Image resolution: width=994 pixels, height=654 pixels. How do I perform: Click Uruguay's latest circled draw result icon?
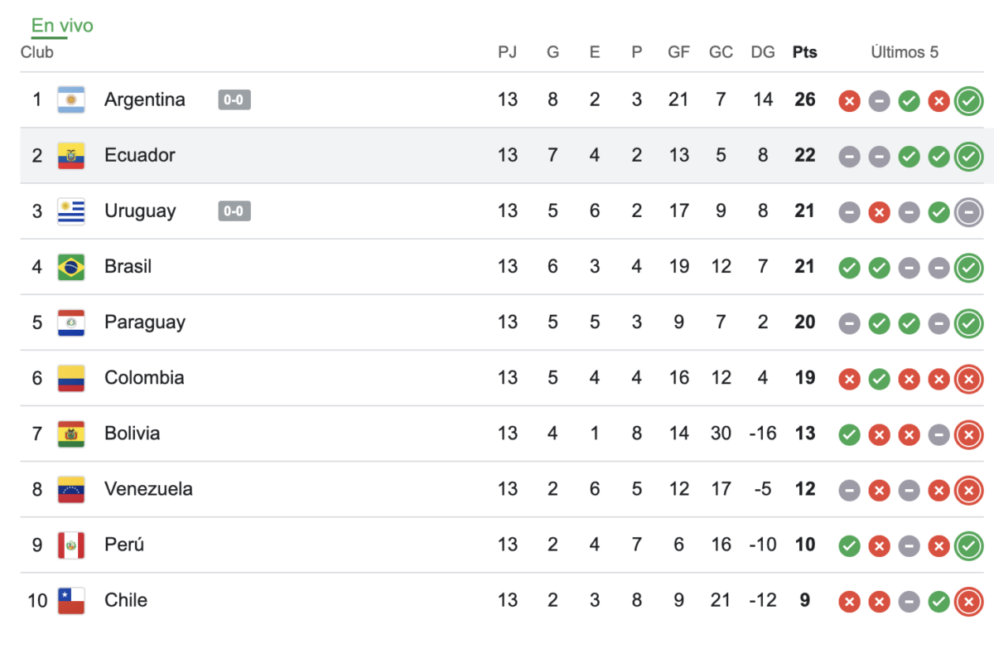pyautogui.click(x=968, y=212)
